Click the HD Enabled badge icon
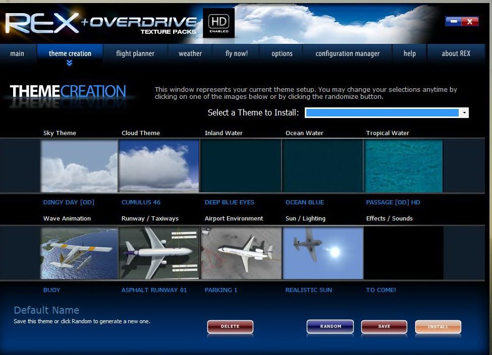This screenshot has height=355, width=492. point(218,23)
